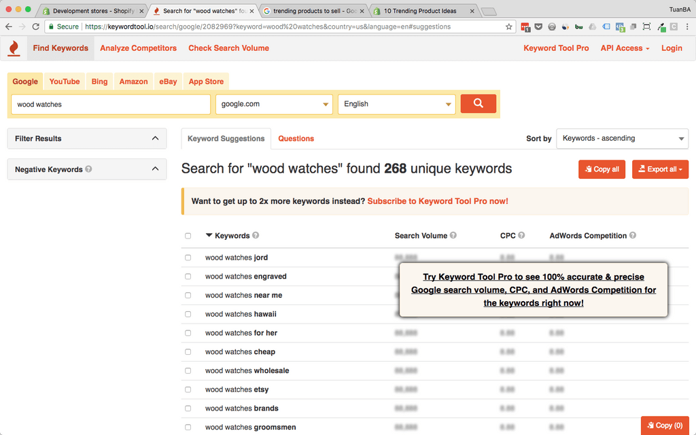Go forward with the browser forward arrow
The height and width of the screenshot is (435, 696).
tap(22, 27)
